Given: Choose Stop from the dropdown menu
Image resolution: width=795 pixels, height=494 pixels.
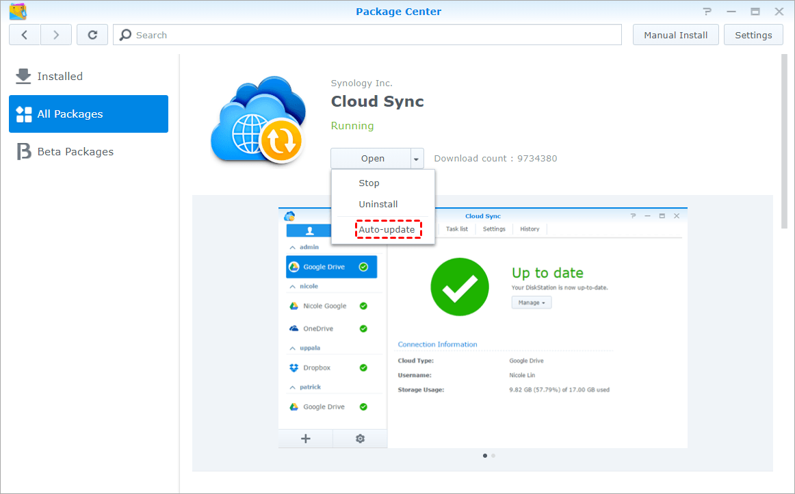Looking at the screenshot, I should pos(369,183).
